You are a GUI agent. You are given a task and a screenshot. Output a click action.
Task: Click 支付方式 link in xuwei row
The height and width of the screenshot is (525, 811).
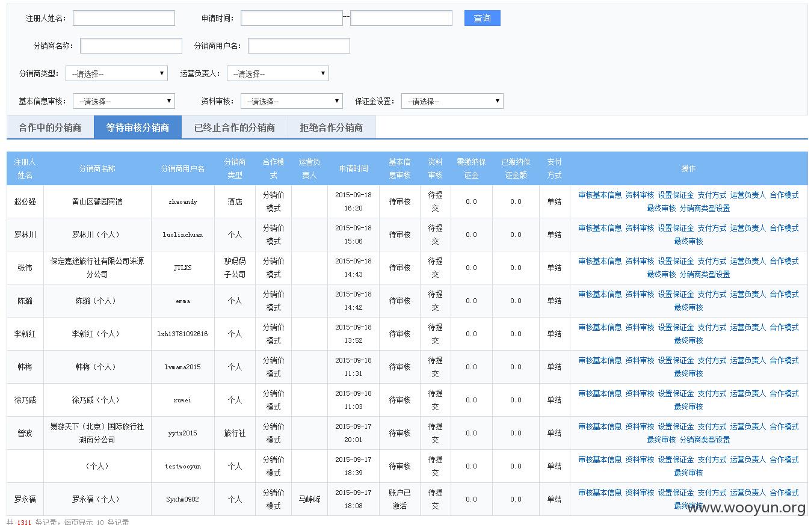point(712,393)
